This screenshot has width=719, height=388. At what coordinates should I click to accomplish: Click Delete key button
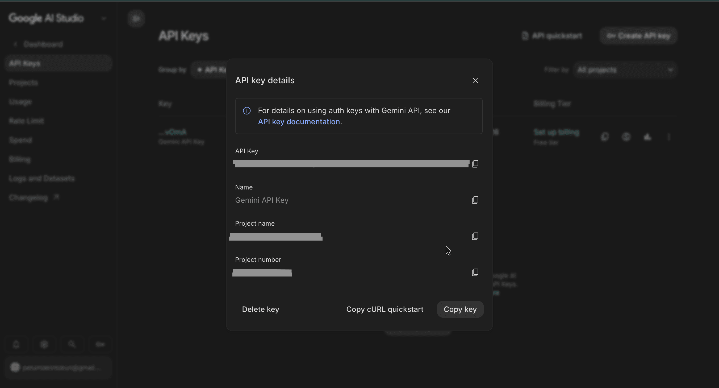click(x=260, y=309)
